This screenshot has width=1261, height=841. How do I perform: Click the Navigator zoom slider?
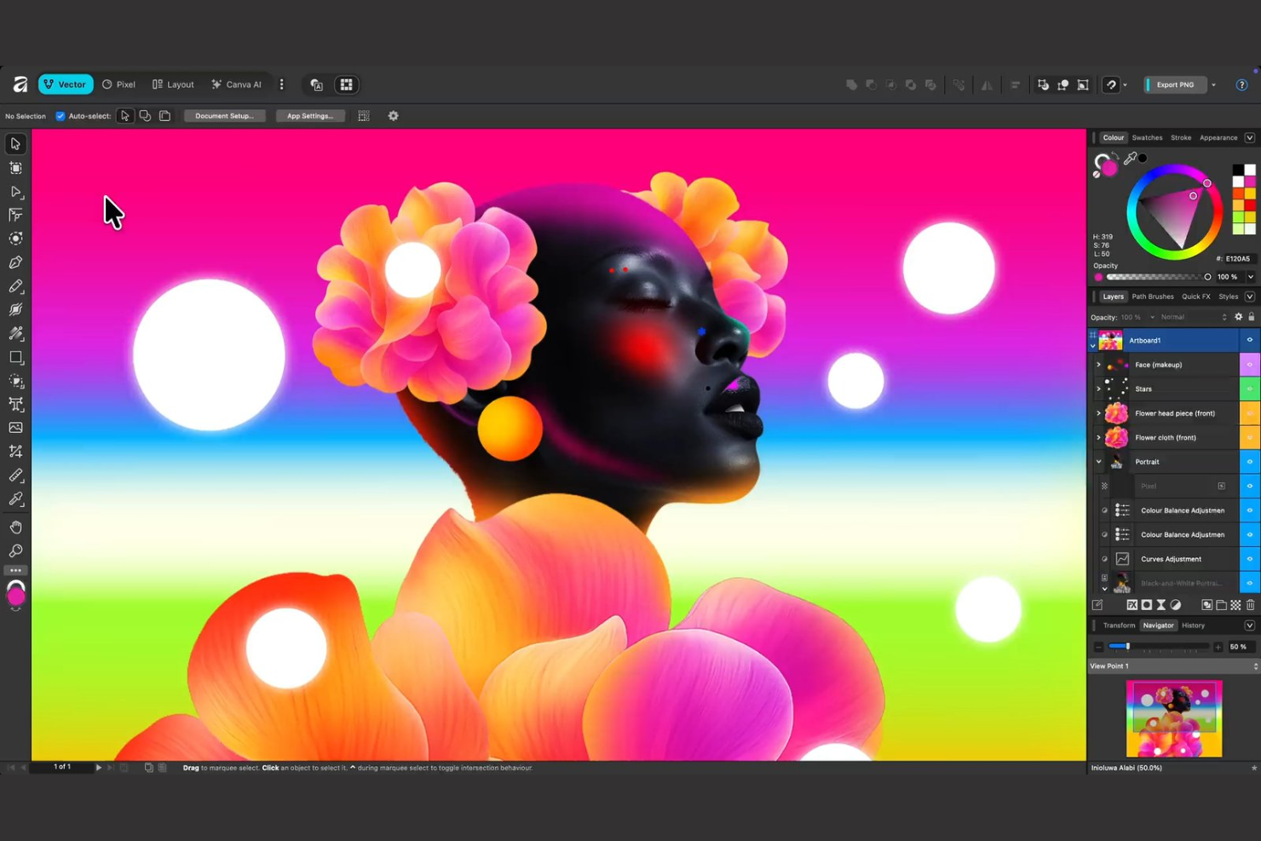click(1159, 647)
